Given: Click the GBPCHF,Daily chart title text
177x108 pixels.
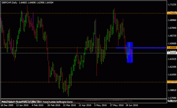Looking at the screenshot, I should point(9,3).
